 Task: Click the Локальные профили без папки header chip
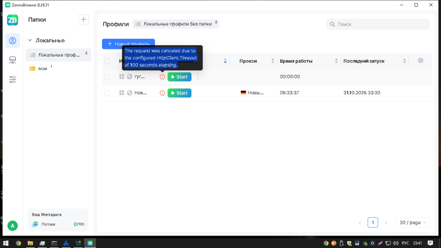pos(176,24)
